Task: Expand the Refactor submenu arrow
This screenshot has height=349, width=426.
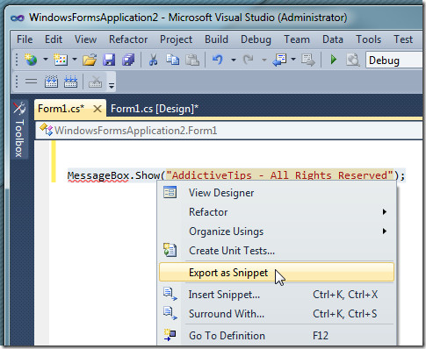Action: pos(385,212)
